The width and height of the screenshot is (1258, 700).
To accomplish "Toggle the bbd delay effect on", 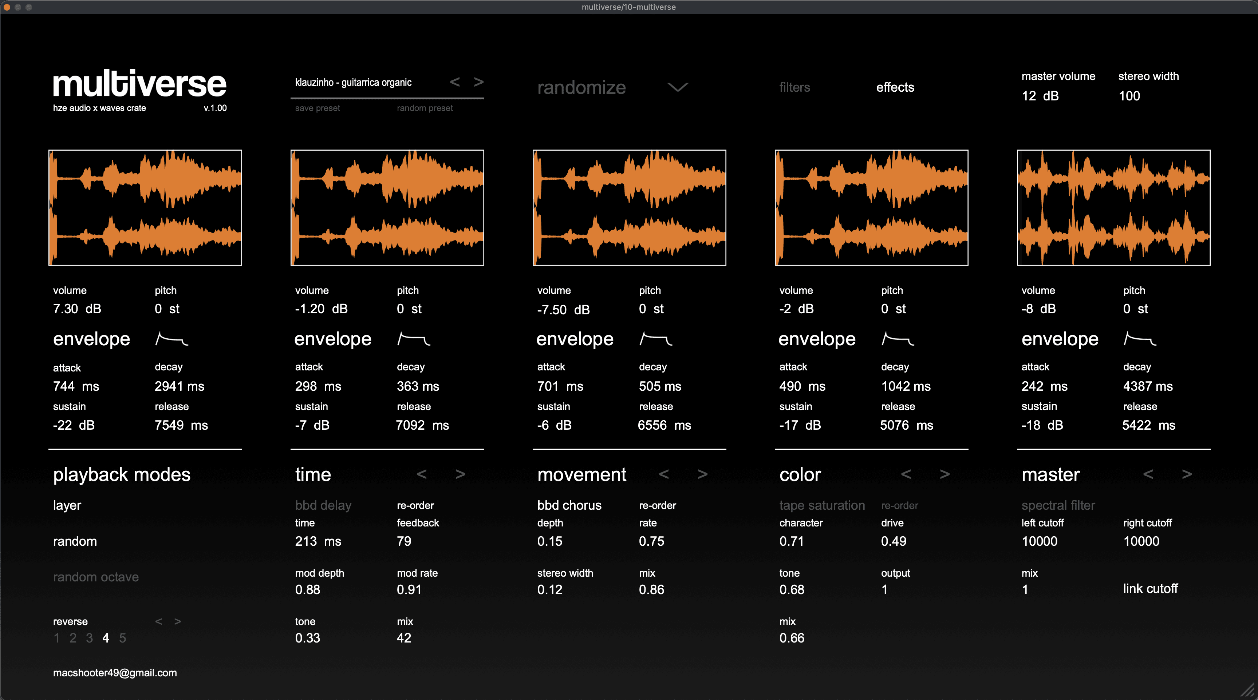I will pyautogui.click(x=323, y=505).
